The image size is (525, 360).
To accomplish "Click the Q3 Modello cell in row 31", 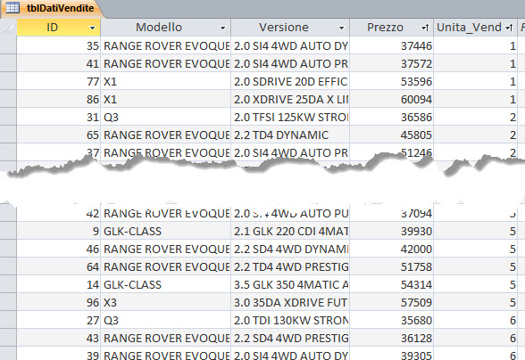I will [x=166, y=117].
